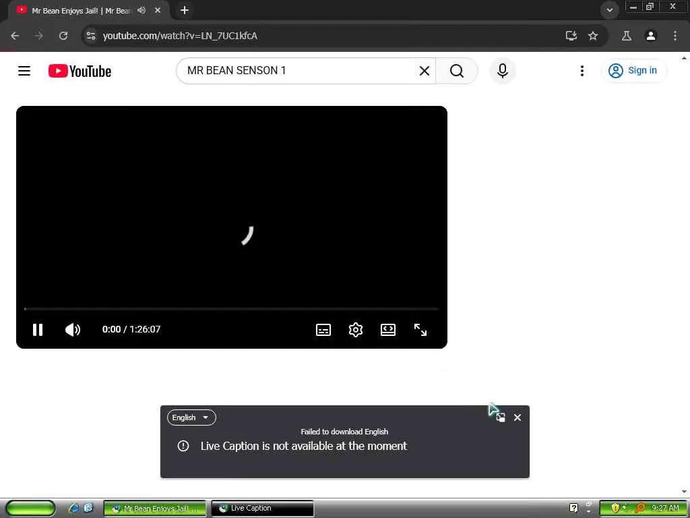Click the Live Caption warning info icon
Viewport: 690px width, 518px height.
(x=183, y=446)
